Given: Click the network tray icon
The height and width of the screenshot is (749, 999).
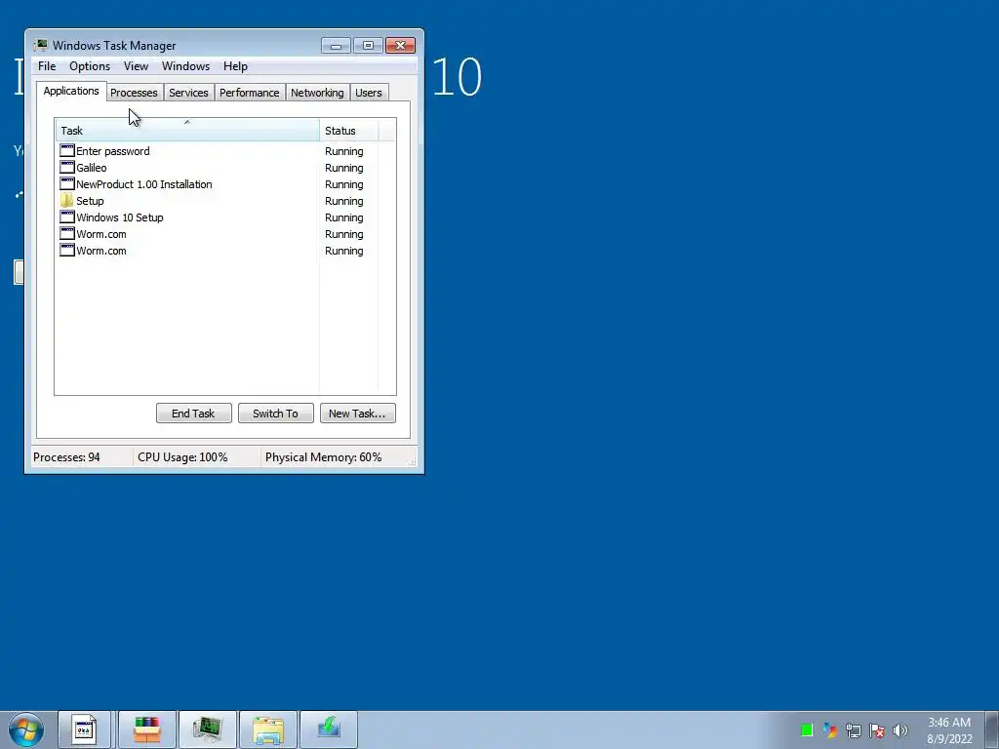Looking at the screenshot, I should pyautogui.click(x=853, y=729).
